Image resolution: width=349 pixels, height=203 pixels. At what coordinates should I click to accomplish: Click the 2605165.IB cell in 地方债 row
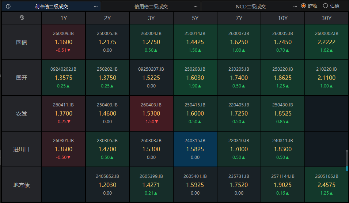[326, 185]
